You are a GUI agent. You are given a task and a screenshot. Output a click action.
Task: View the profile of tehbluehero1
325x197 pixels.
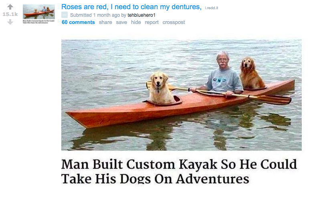tap(141, 15)
